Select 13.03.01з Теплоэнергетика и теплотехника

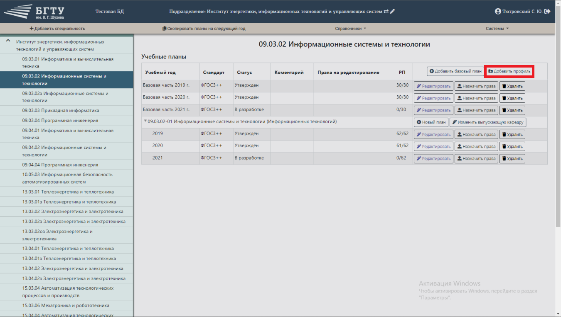[x=66, y=202]
